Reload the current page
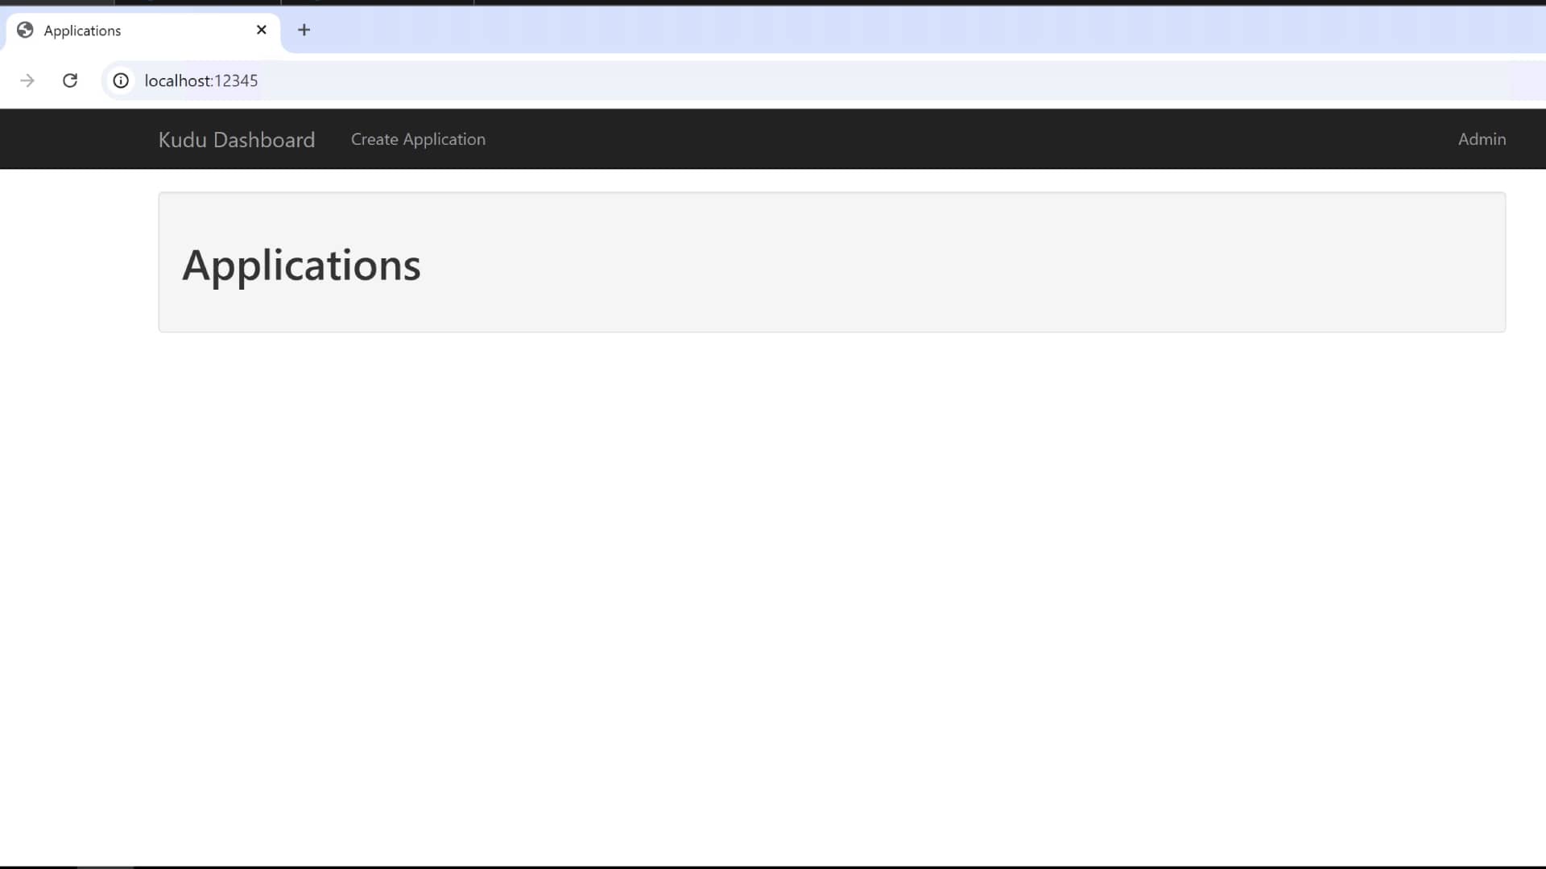 70,80
